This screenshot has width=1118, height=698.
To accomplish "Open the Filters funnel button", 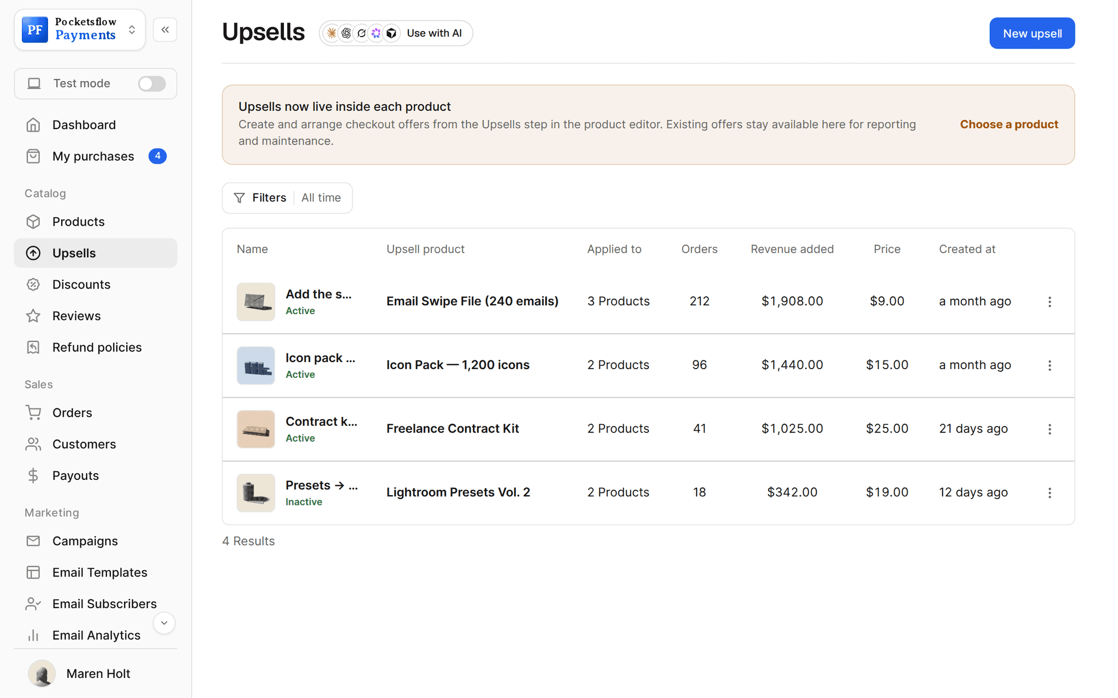I will (259, 198).
